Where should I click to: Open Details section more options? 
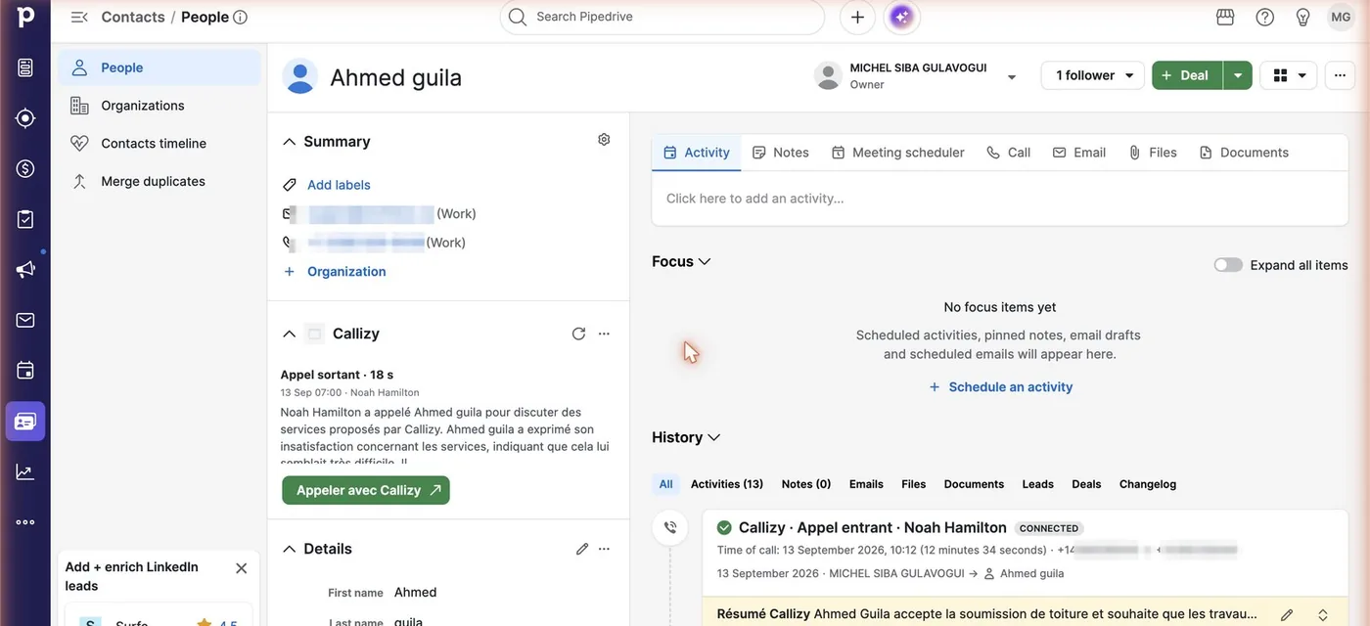604,549
